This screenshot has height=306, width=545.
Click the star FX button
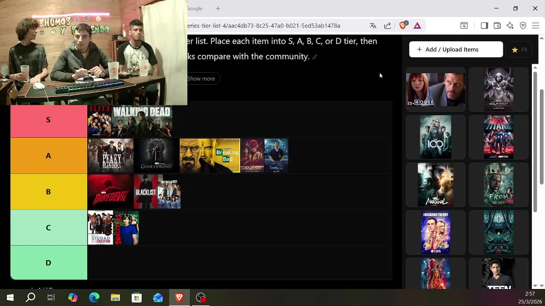point(519,50)
